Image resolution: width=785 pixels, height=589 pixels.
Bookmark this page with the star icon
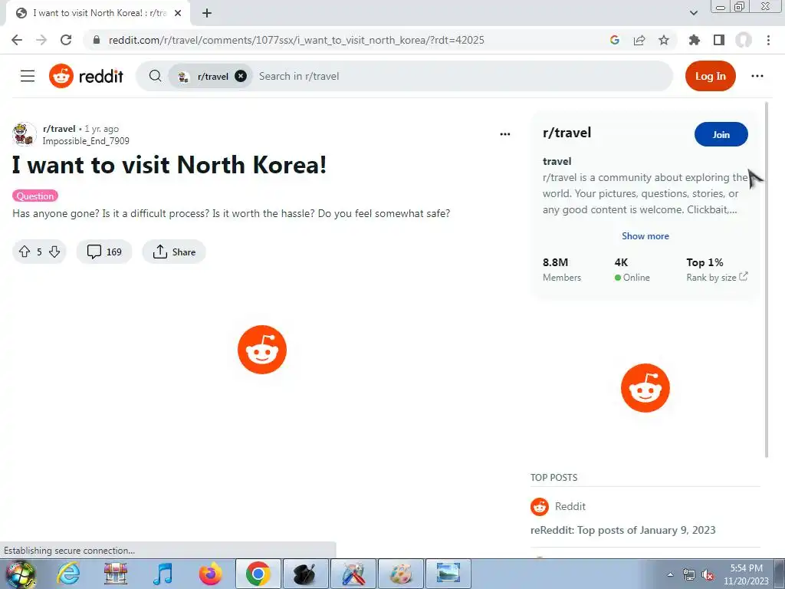(x=664, y=40)
